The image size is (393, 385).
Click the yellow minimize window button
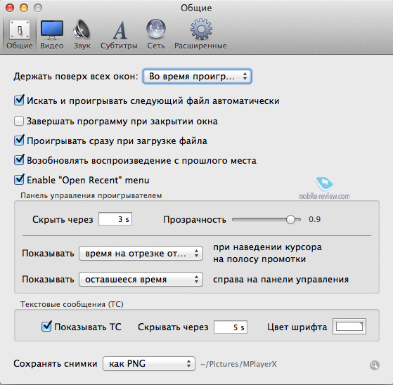pos(24,8)
